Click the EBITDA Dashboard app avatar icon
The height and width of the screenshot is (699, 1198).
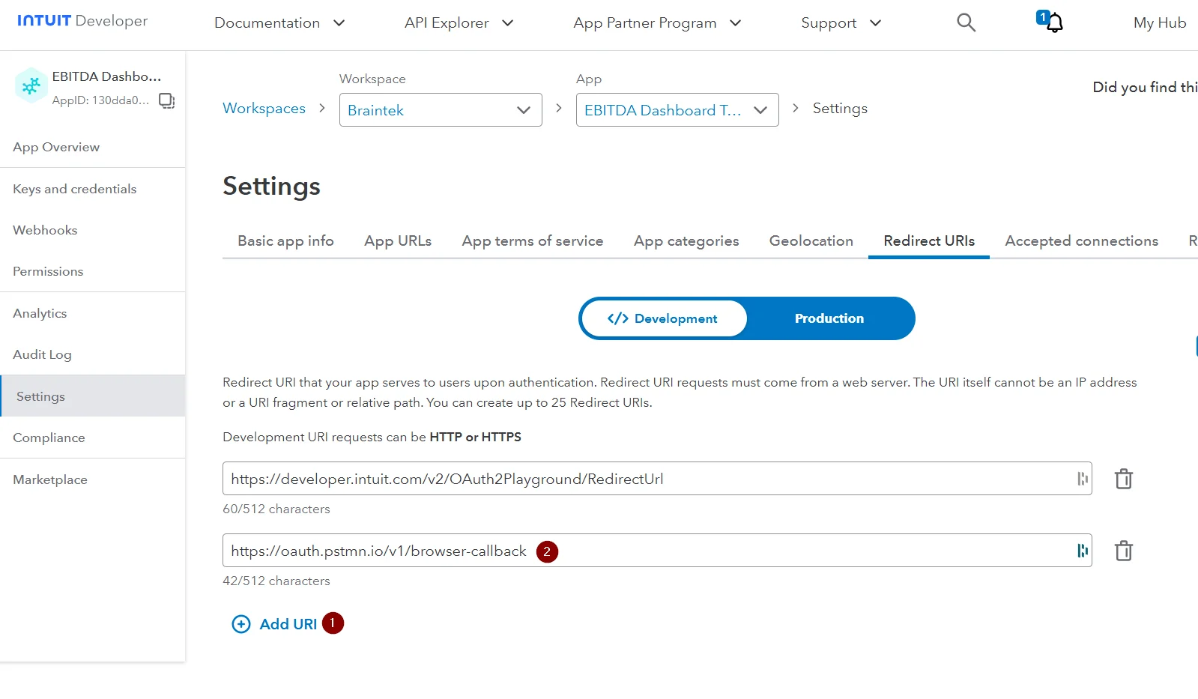(31, 86)
